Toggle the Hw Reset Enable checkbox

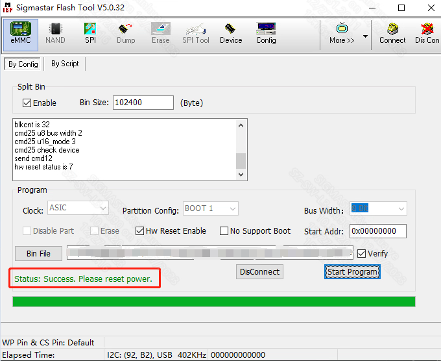coord(140,231)
